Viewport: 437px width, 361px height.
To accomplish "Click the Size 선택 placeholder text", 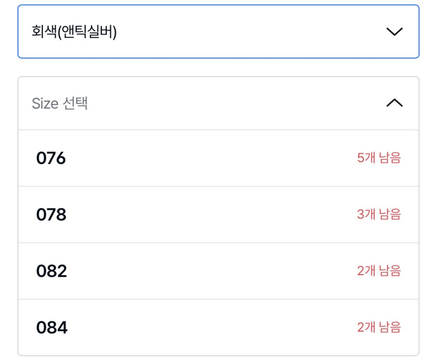I will click(60, 103).
